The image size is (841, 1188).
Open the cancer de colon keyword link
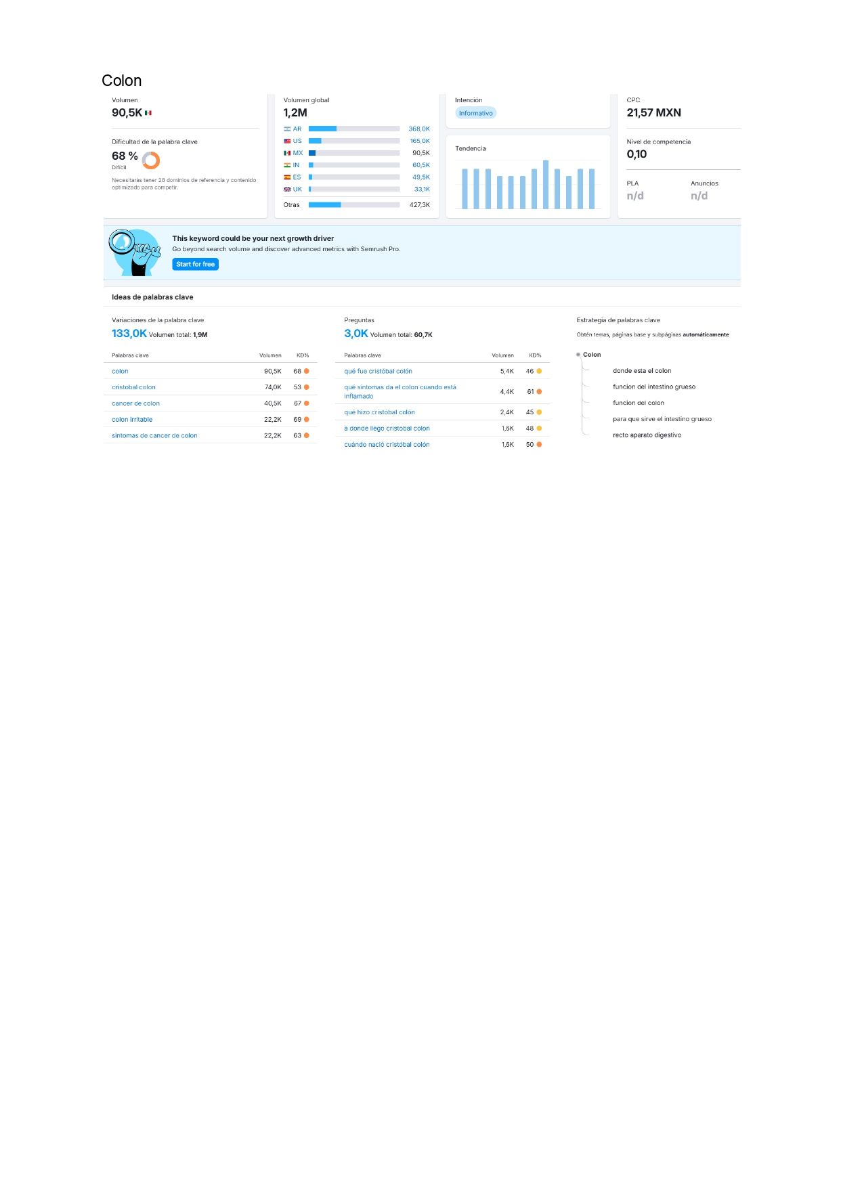tap(135, 403)
